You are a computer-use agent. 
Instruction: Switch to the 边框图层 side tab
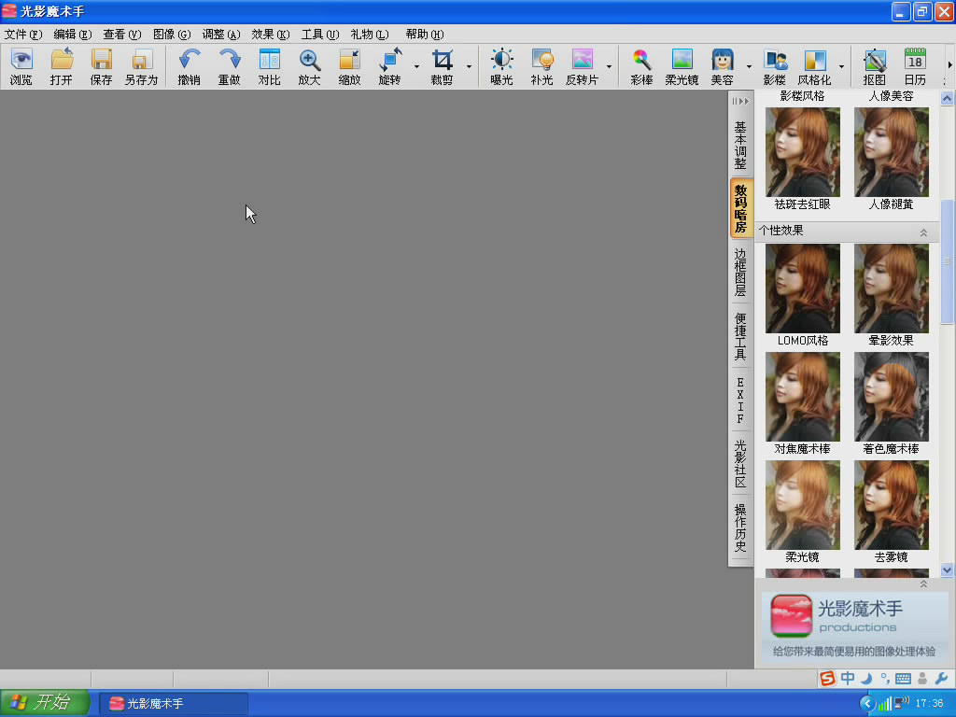740,272
